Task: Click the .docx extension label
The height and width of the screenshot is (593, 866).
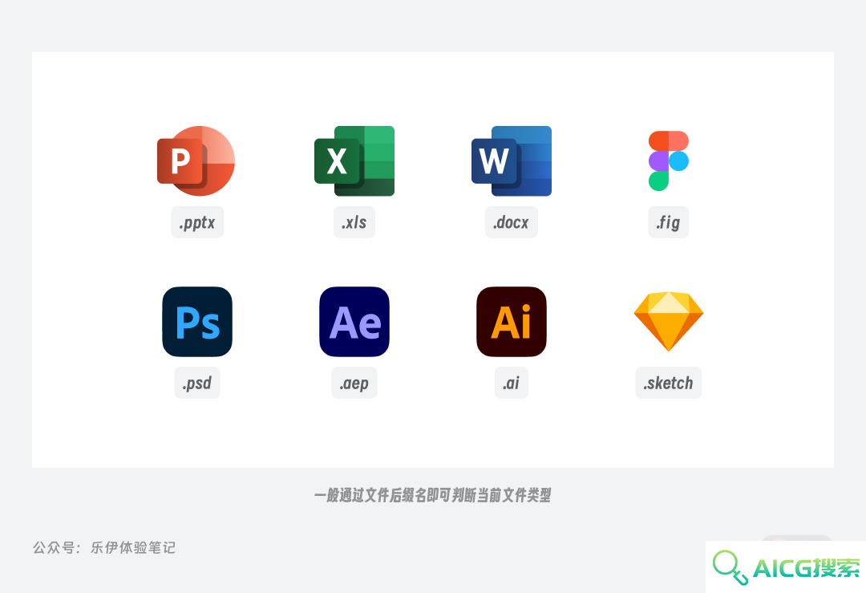Action: [x=512, y=222]
